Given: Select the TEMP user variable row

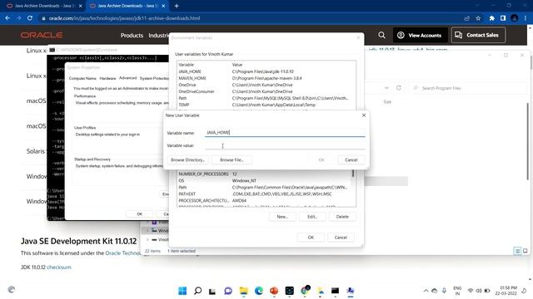Looking at the screenshot, I should [x=266, y=105].
